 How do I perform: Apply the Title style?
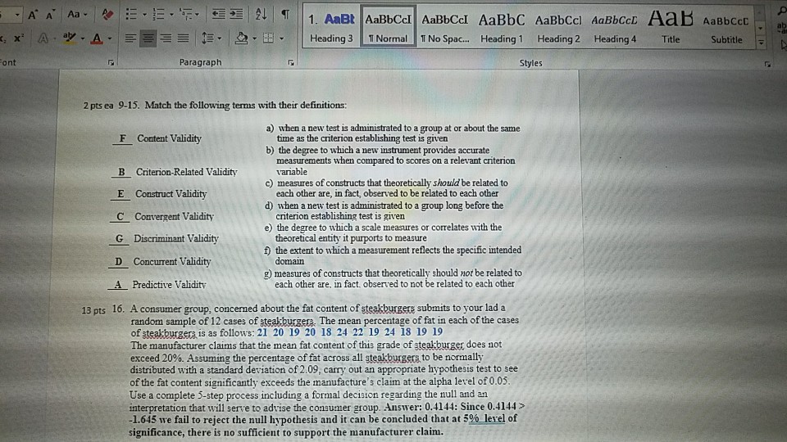point(671,27)
